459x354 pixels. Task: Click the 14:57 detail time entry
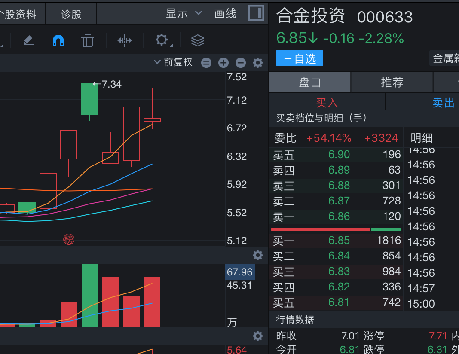(421, 288)
